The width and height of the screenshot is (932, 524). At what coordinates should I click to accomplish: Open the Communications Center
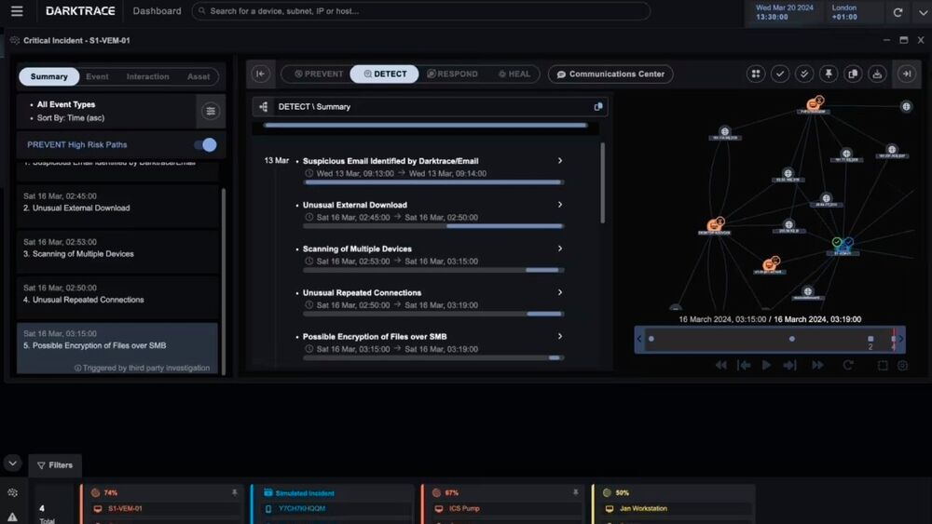[x=610, y=74]
